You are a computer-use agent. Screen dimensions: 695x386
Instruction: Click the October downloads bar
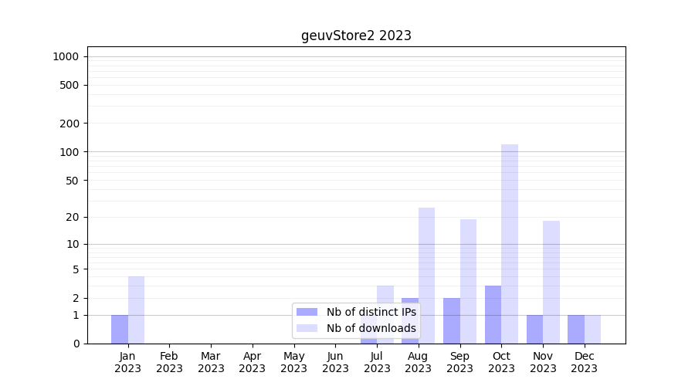510,243
